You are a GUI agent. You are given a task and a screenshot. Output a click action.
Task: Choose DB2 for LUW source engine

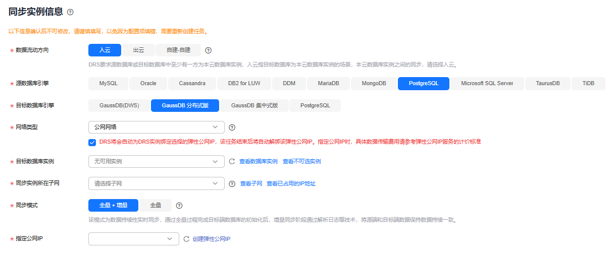click(244, 83)
